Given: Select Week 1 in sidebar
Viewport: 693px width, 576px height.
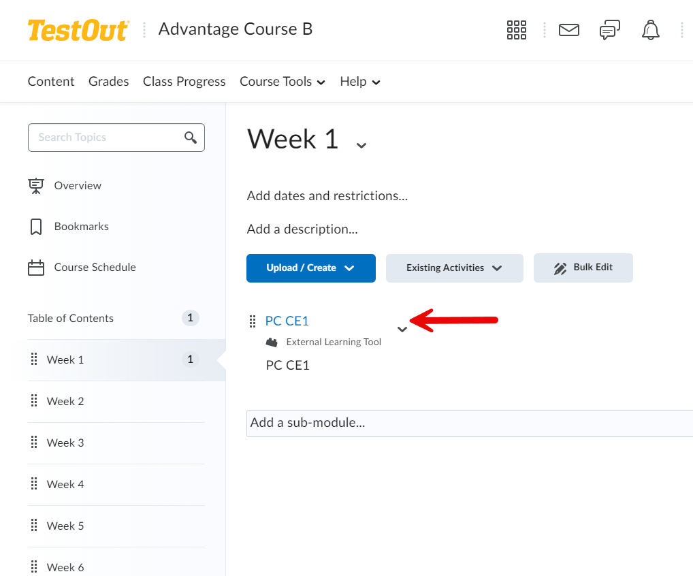Looking at the screenshot, I should click(x=127, y=360).
